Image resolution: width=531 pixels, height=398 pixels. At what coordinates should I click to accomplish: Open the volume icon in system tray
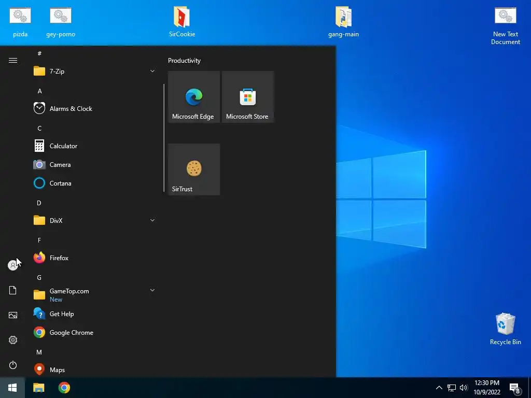tap(463, 388)
